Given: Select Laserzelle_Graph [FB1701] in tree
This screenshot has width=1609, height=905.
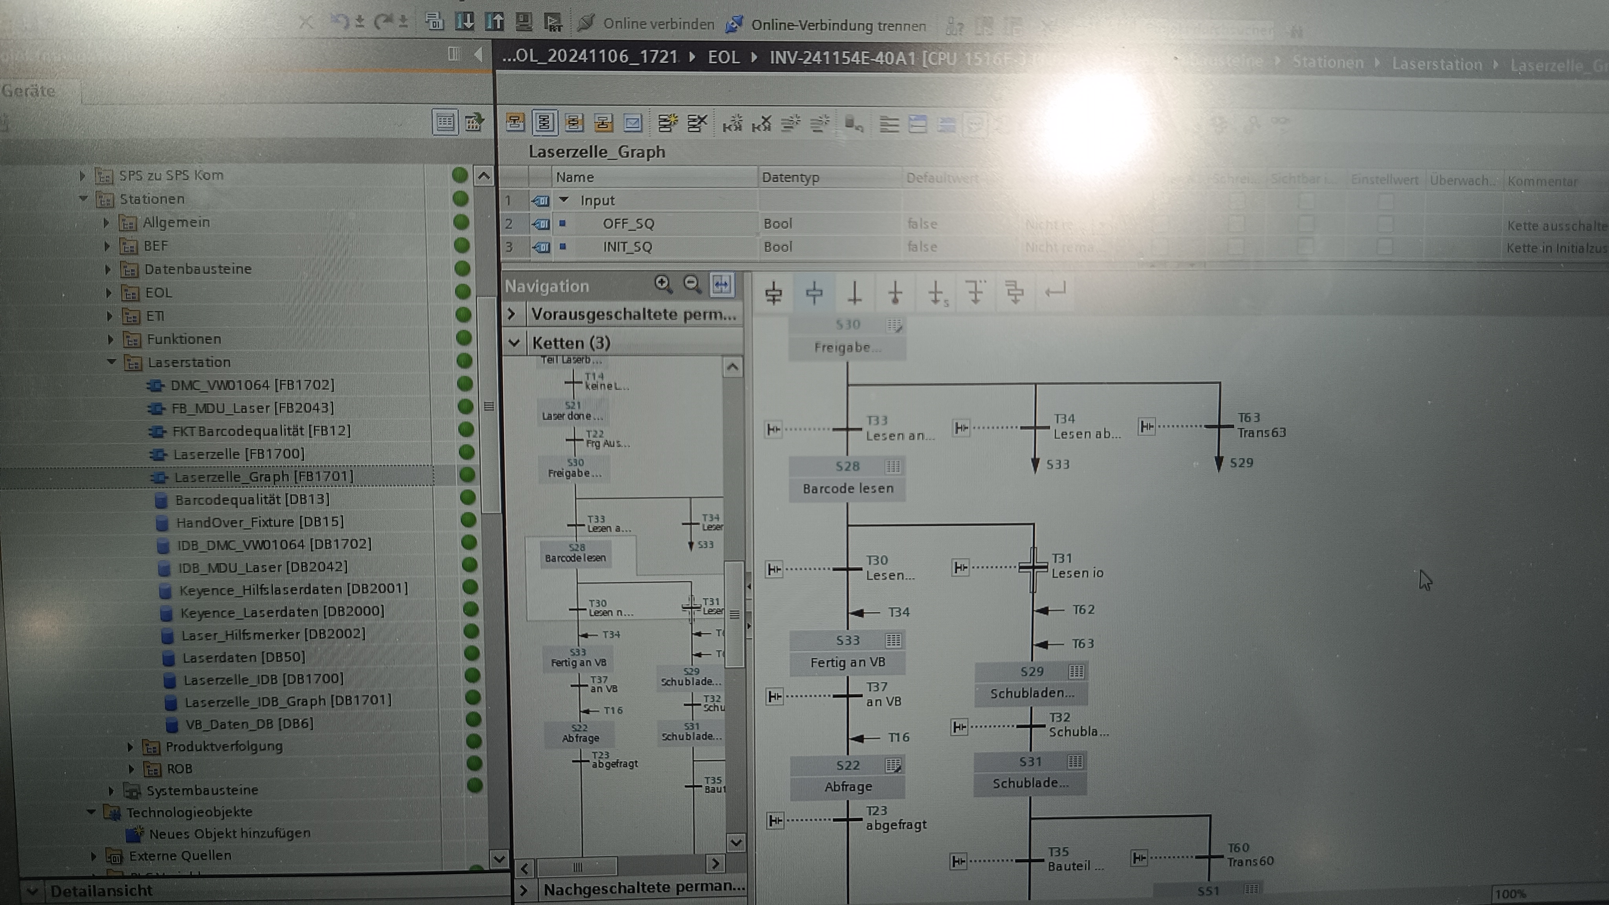Looking at the screenshot, I should [264, 476].
